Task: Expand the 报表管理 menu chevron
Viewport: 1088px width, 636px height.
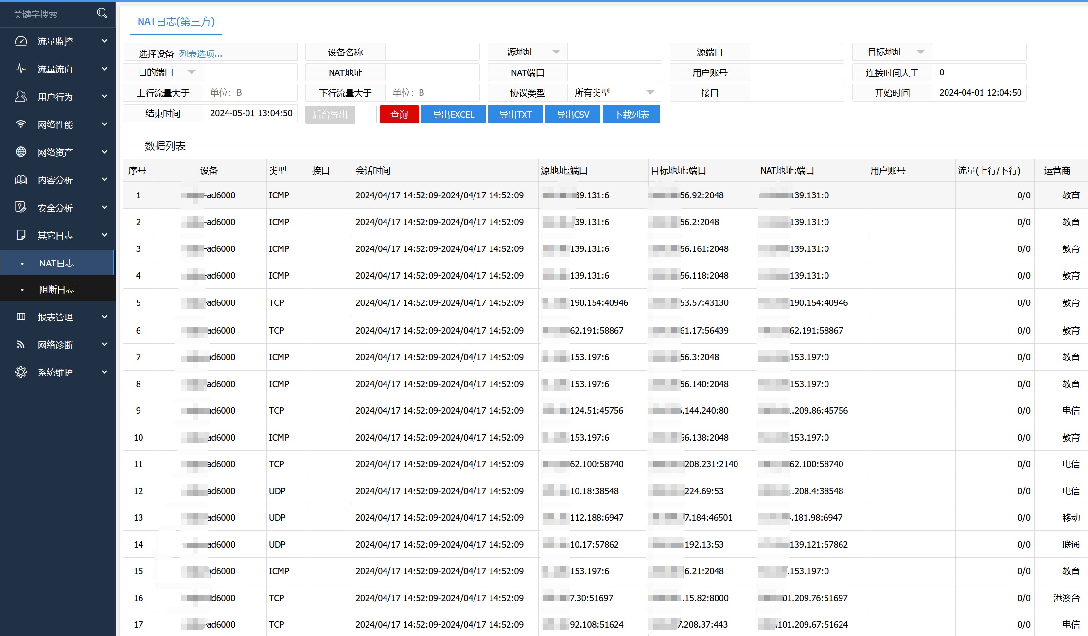Action: 105,317
